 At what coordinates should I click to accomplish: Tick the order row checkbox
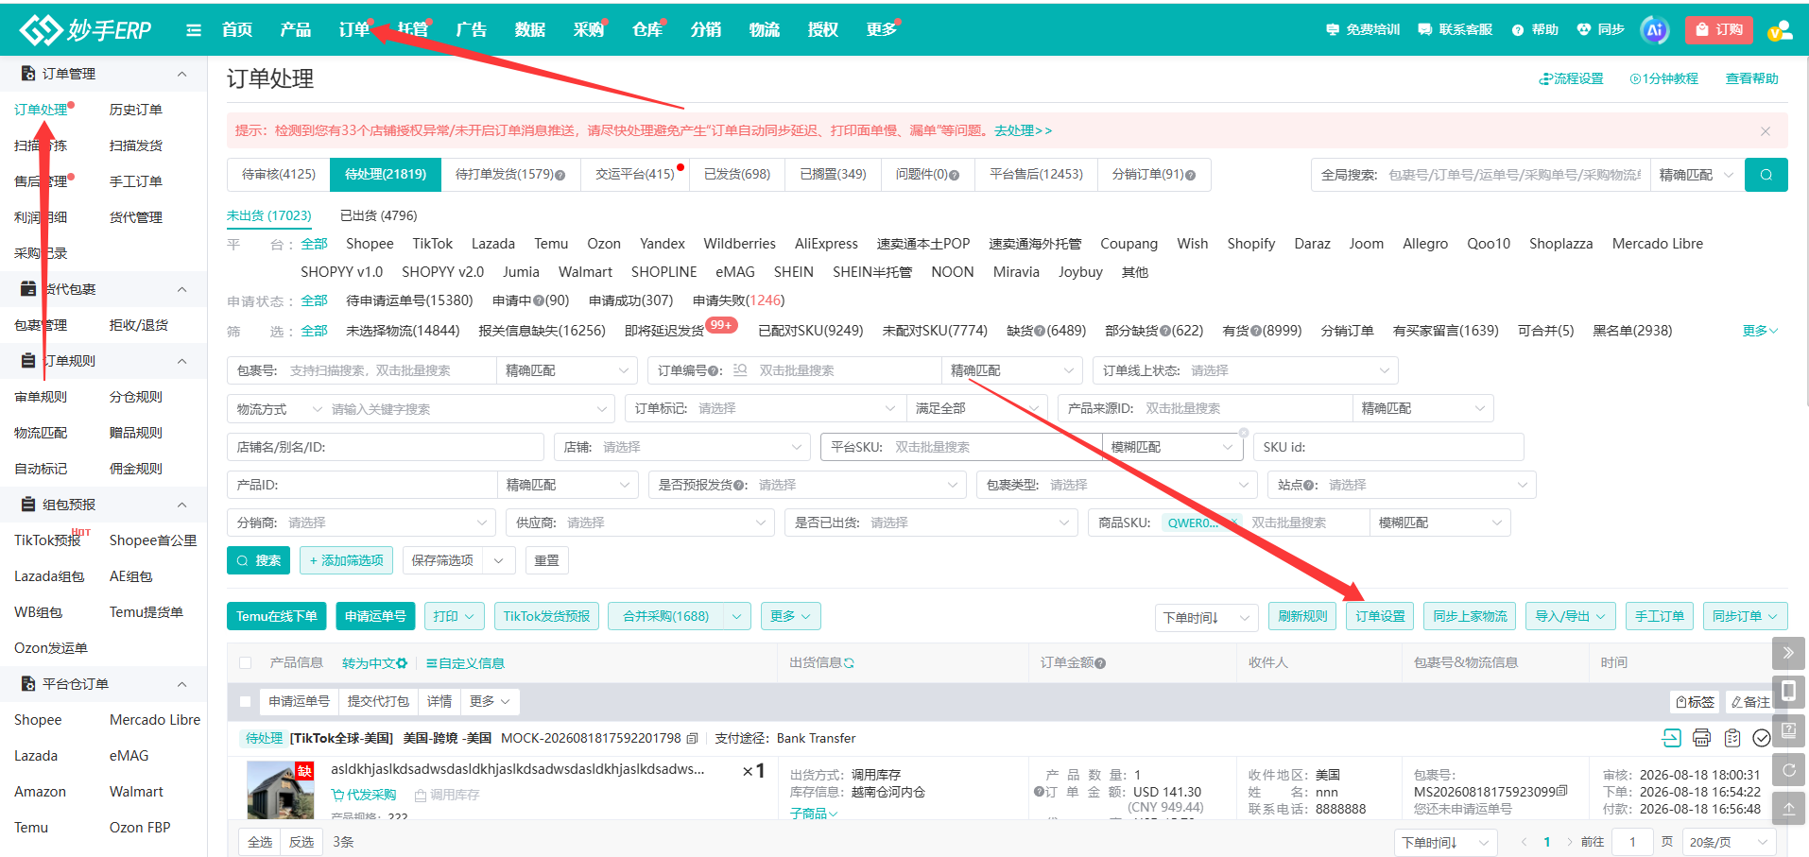tap(246, 701)
